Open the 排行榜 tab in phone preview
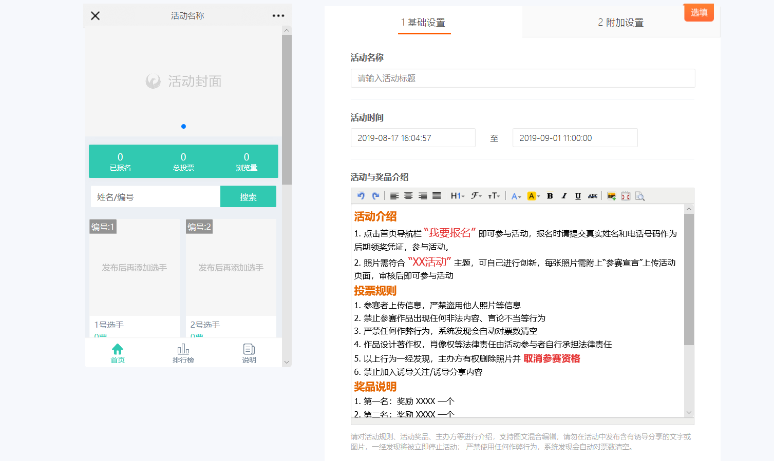Viewport: 774px width, 461px height. pyautogui.click(x=183, y=353)
